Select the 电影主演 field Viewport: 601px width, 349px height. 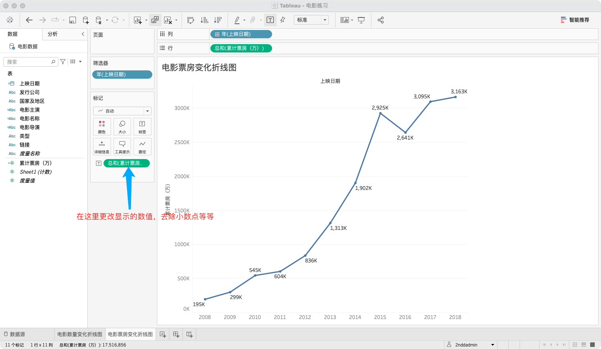[29, 110]
